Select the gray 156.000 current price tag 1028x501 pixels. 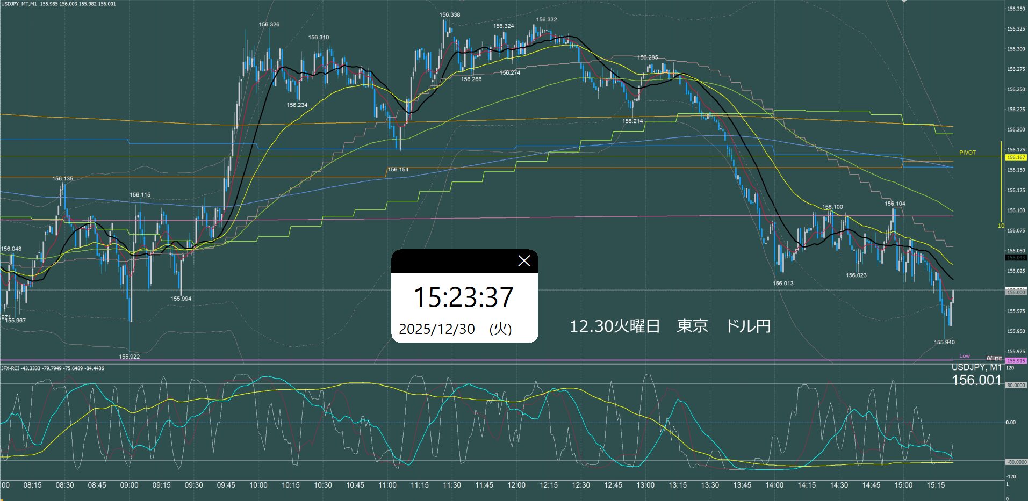tap(1016, 292)
